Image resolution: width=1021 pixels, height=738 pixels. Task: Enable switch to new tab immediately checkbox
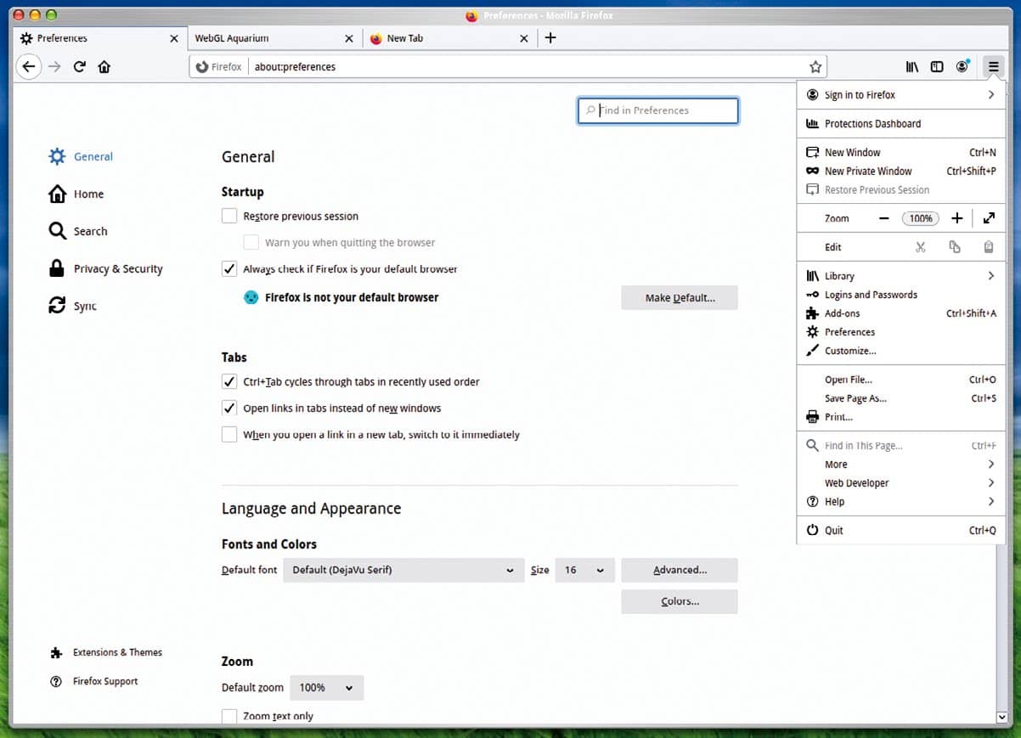click(x=229, y=434)
